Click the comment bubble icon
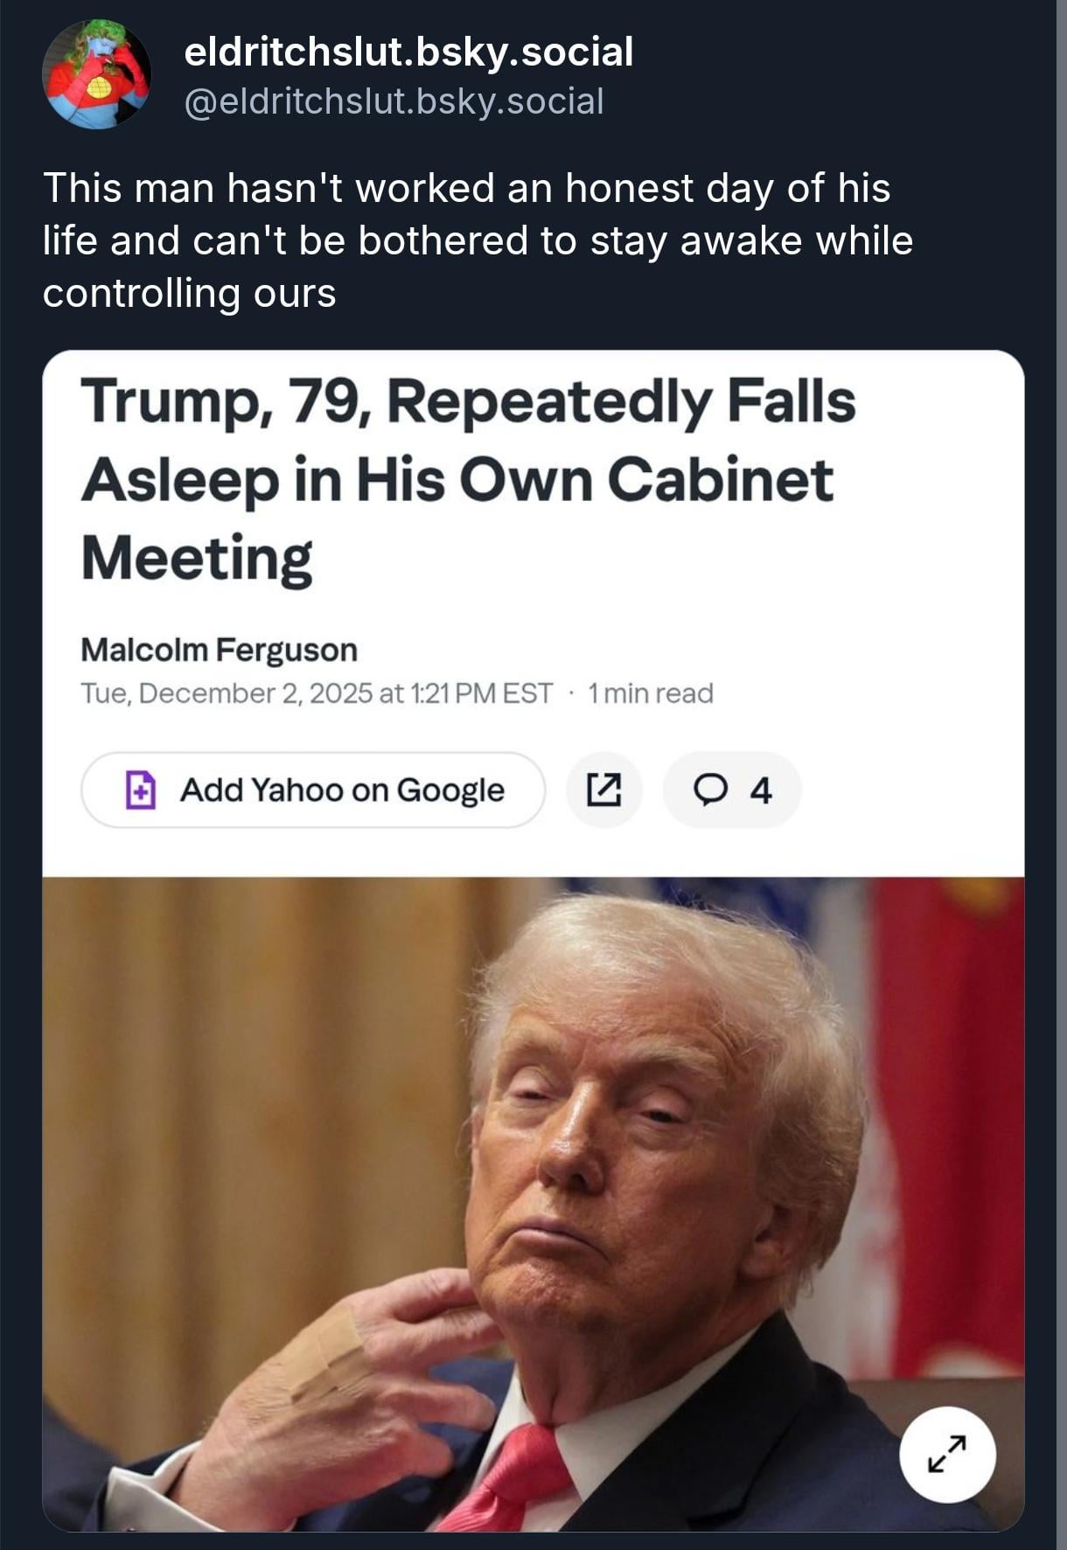Screen dimensions: 1067x1550 click(709, 789)
